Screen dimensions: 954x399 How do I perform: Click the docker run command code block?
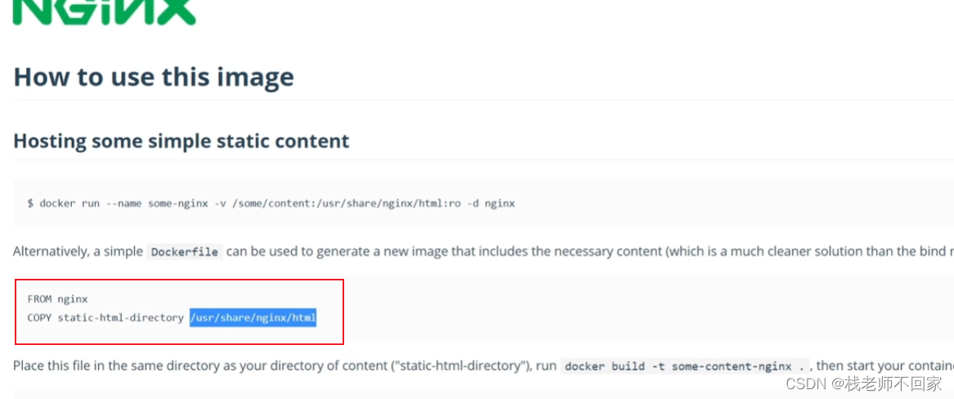[x=483, y=203]
